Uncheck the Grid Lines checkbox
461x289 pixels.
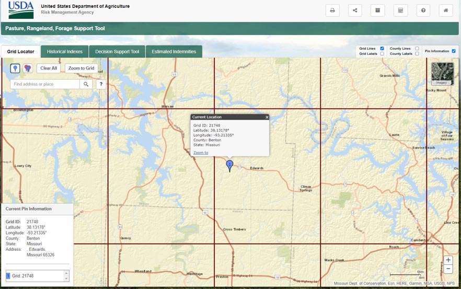point(382,49)
